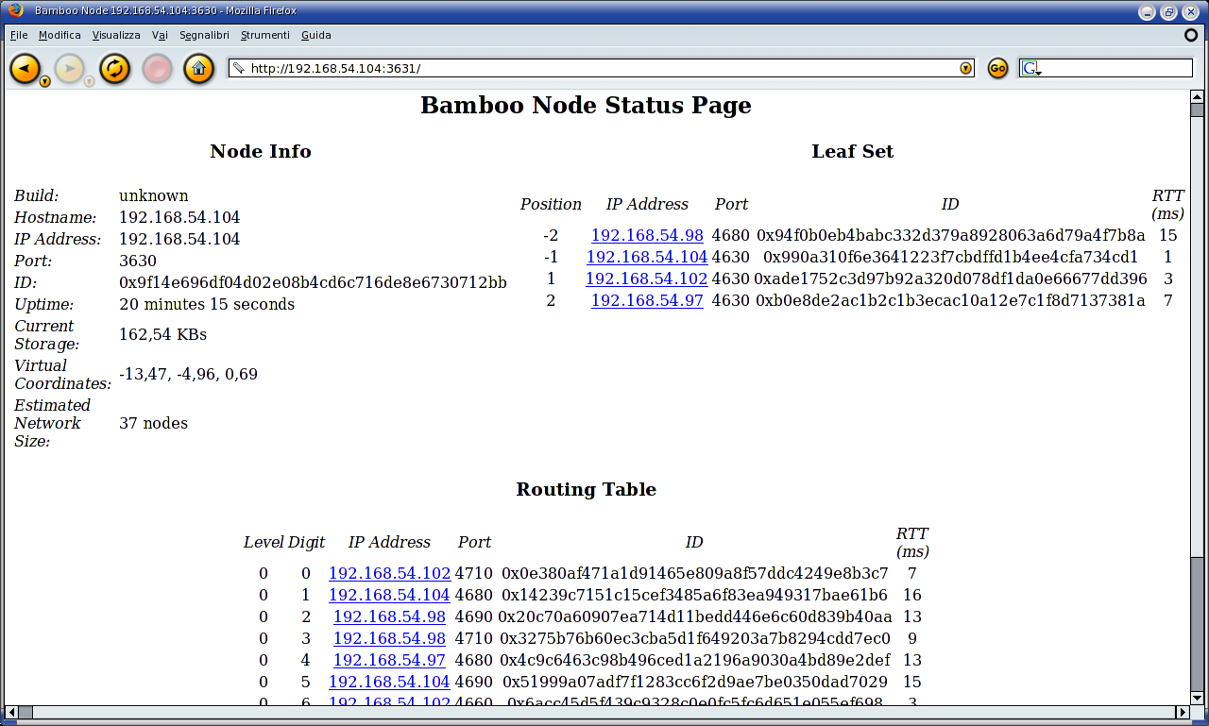Open routing table link 192.168.54.98 on port 4710
Viewport: 1209px width, 726px height.
coord(389,638)
